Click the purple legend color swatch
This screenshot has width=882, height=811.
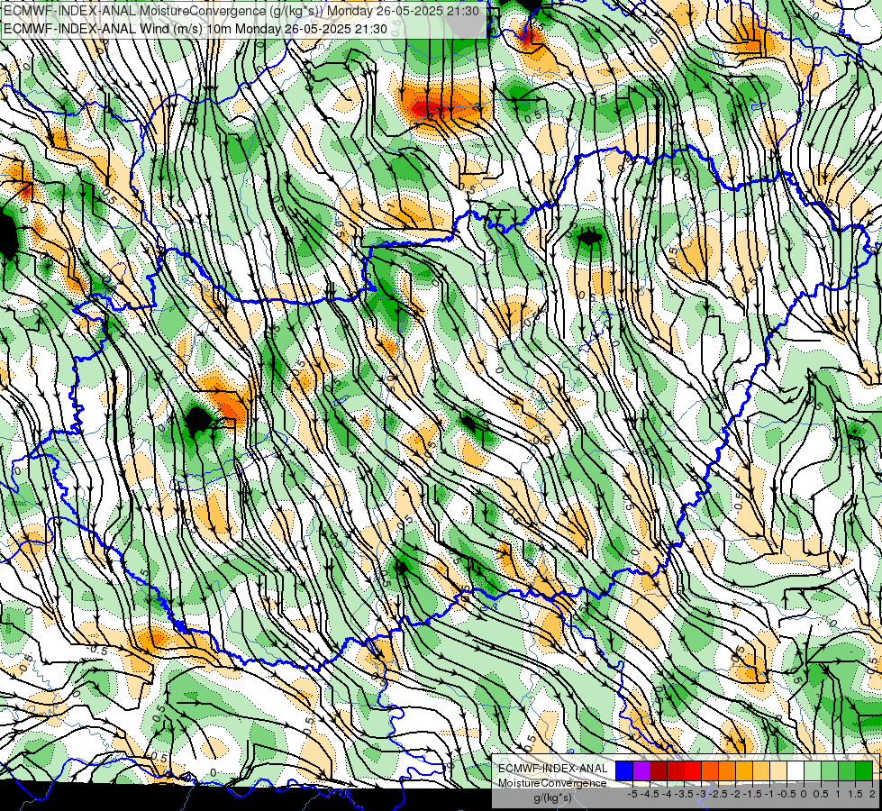point(641,771)
